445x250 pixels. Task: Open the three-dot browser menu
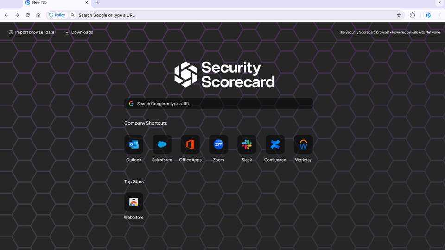tap(439, 15)
